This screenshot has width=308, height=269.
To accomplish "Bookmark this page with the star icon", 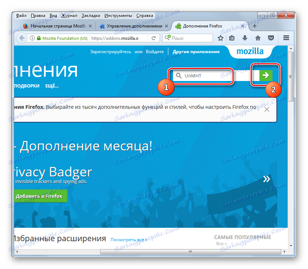I will 221,38.
